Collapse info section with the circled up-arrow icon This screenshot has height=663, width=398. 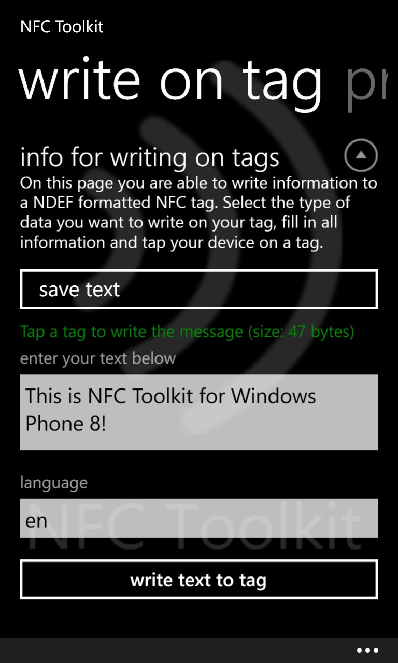[x=361, y=155]
